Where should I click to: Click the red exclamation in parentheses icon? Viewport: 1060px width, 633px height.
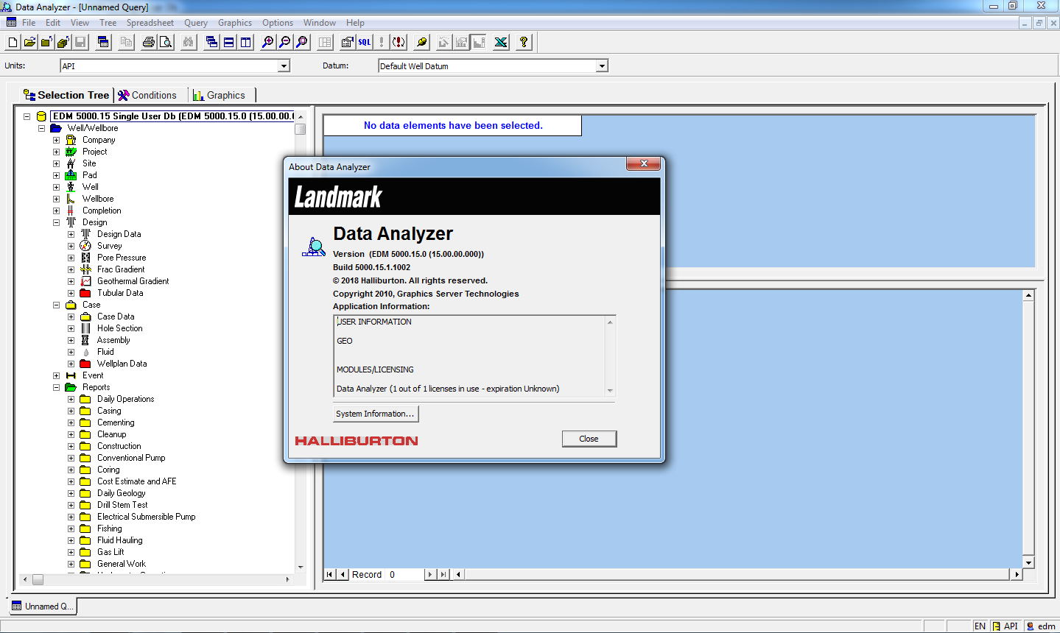pos(399,42)
